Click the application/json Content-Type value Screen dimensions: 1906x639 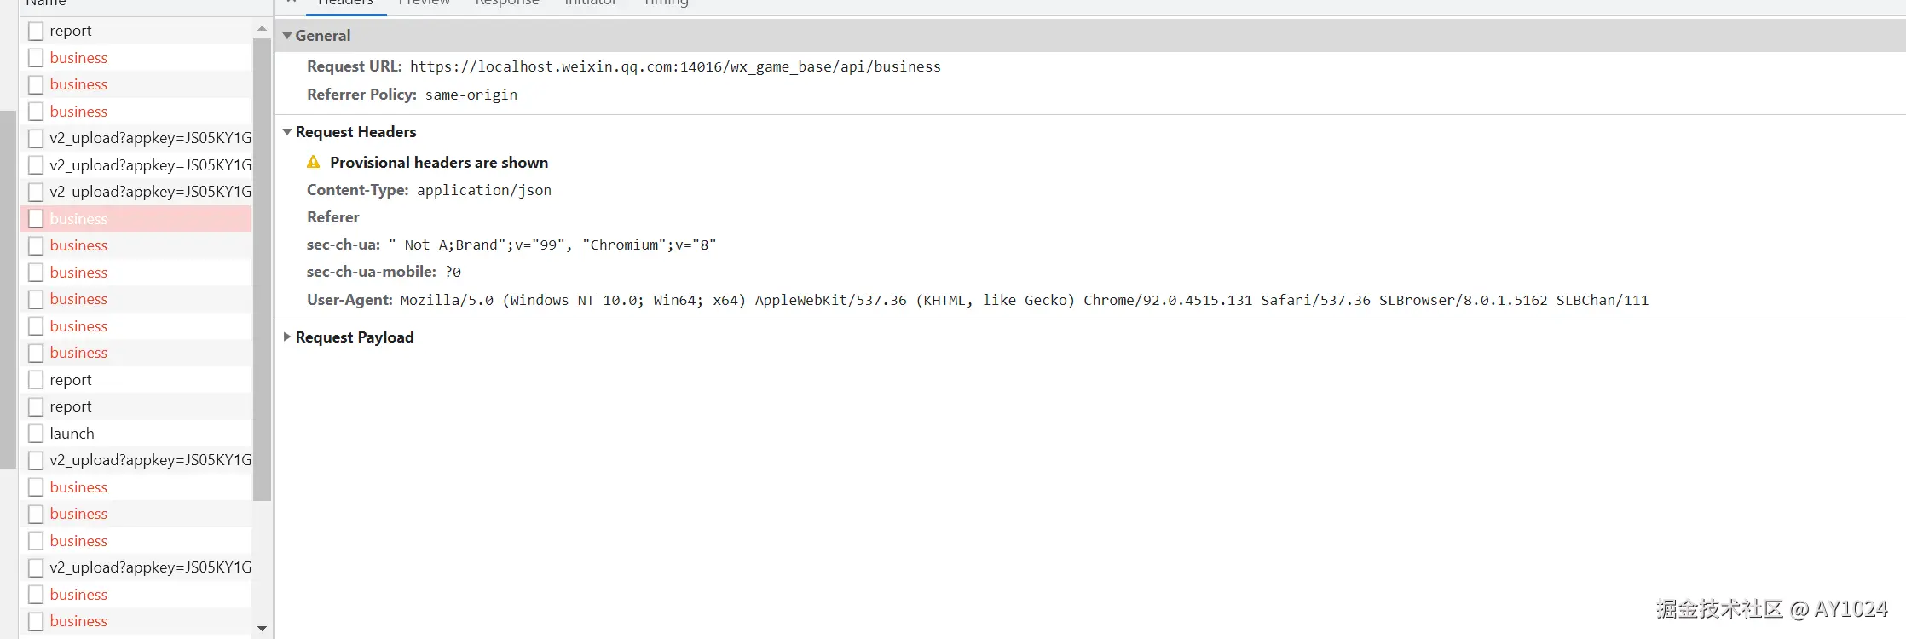point(484,190)
